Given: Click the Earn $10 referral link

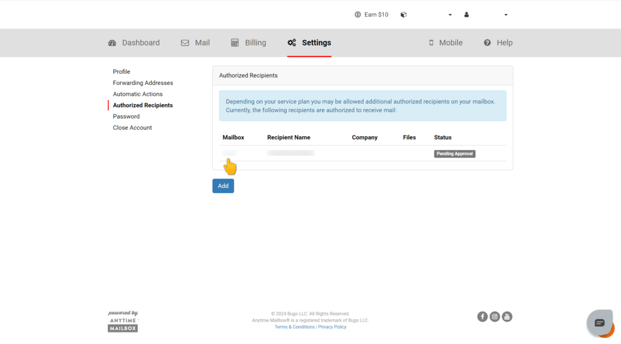Looking at the screenshot, I should point(371,15).
